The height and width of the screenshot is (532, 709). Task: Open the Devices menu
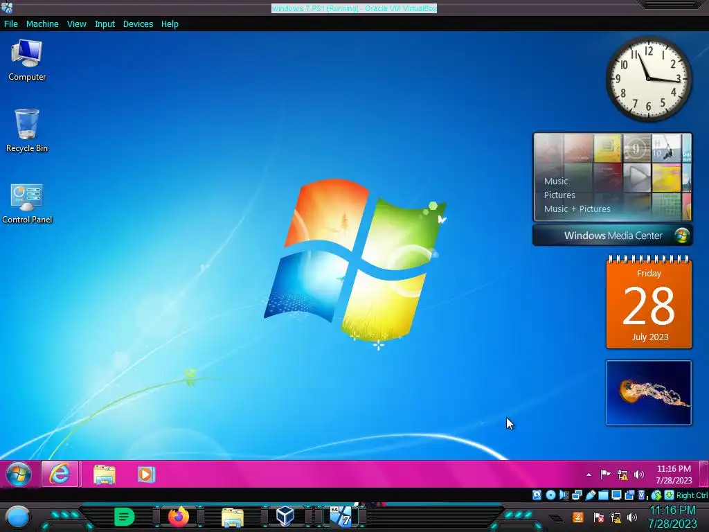pos(138,24)
